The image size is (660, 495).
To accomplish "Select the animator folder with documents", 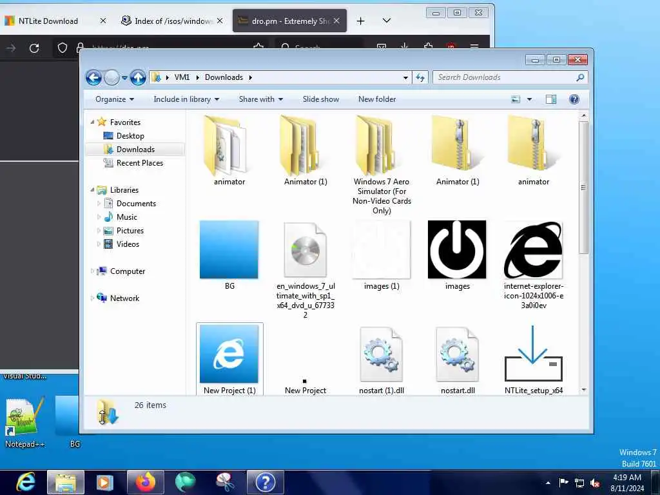I will click(x=229, y=151).
